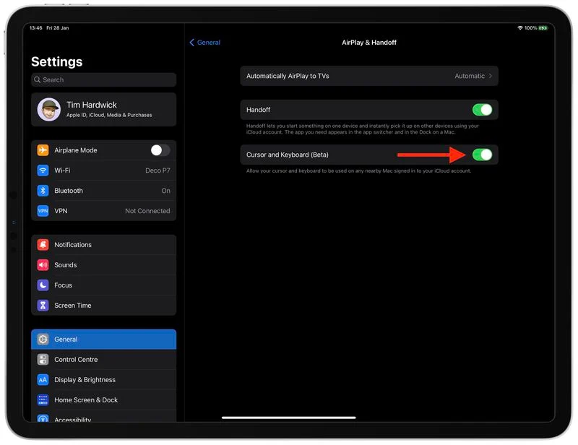Screen dimensions: 578x445
Task: Open the Focus settings row
Action: [103, 285]
